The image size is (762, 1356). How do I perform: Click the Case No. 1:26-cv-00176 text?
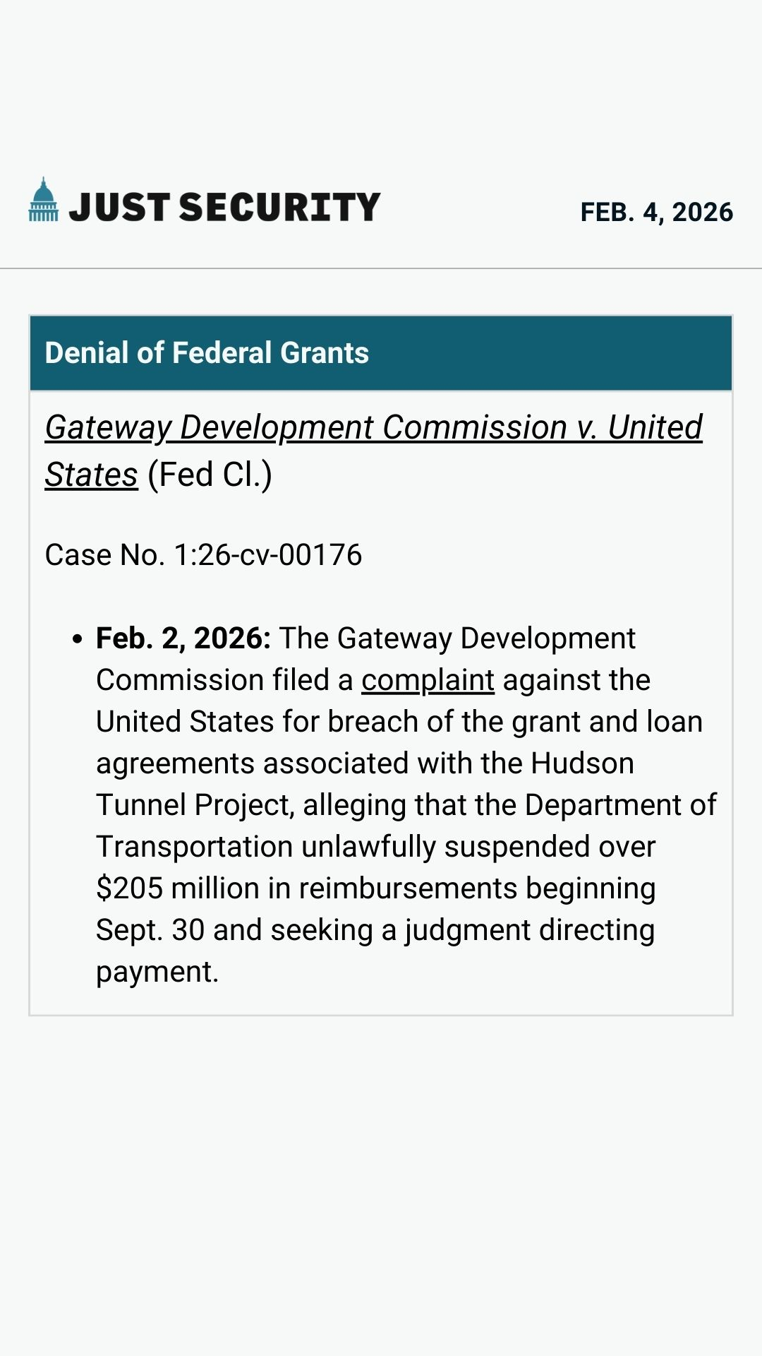[x=203, y=555]
